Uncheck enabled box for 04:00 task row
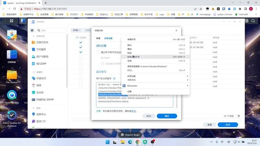Screen dimensions: 260x146 pos(81,47)
